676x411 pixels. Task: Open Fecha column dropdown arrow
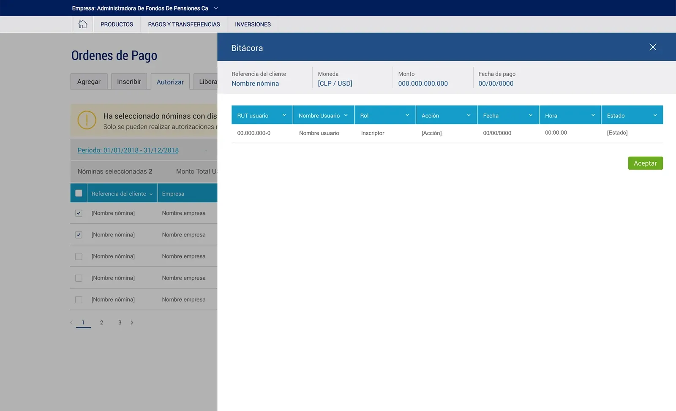click(531, 115)
